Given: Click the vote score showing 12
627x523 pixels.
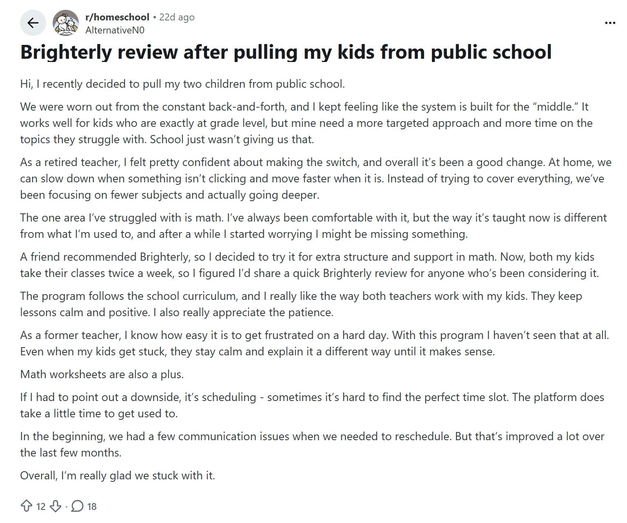Looking at the screenshot, I should pos(40,506).
